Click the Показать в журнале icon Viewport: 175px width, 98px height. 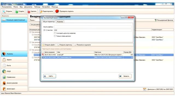pos(75,45)
